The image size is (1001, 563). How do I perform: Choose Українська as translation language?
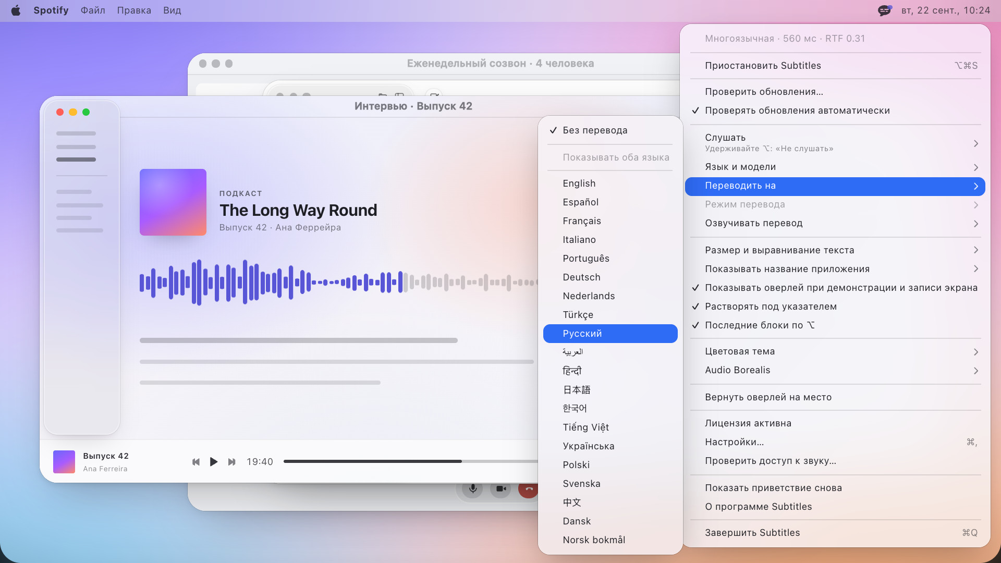point(610,446)
